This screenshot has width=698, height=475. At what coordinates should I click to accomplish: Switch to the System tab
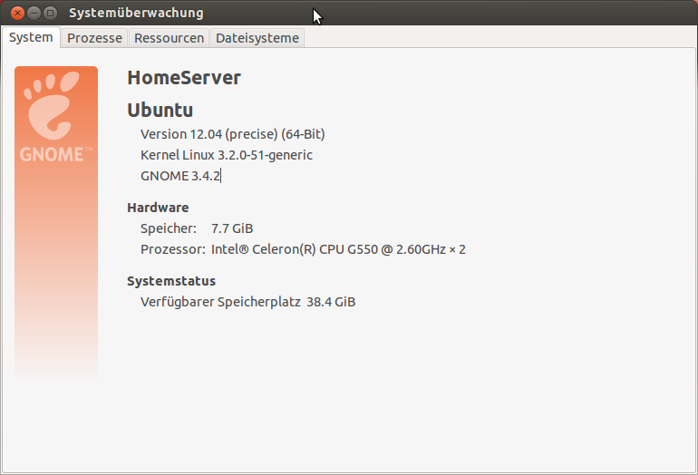pyautogui.click(x=31, y=37)
